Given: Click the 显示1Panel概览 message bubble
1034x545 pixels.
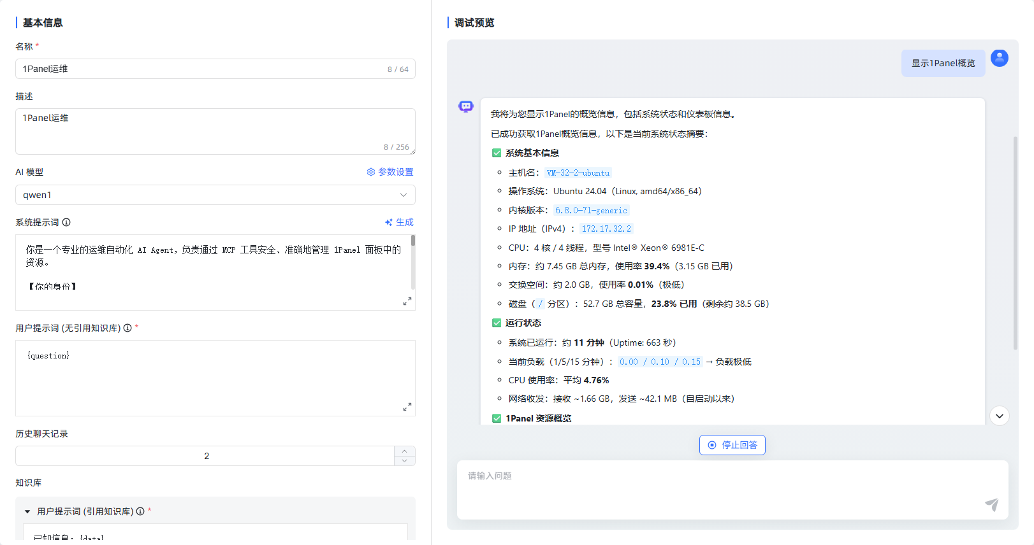Looking at the screenshot, I should coord(943,63).
